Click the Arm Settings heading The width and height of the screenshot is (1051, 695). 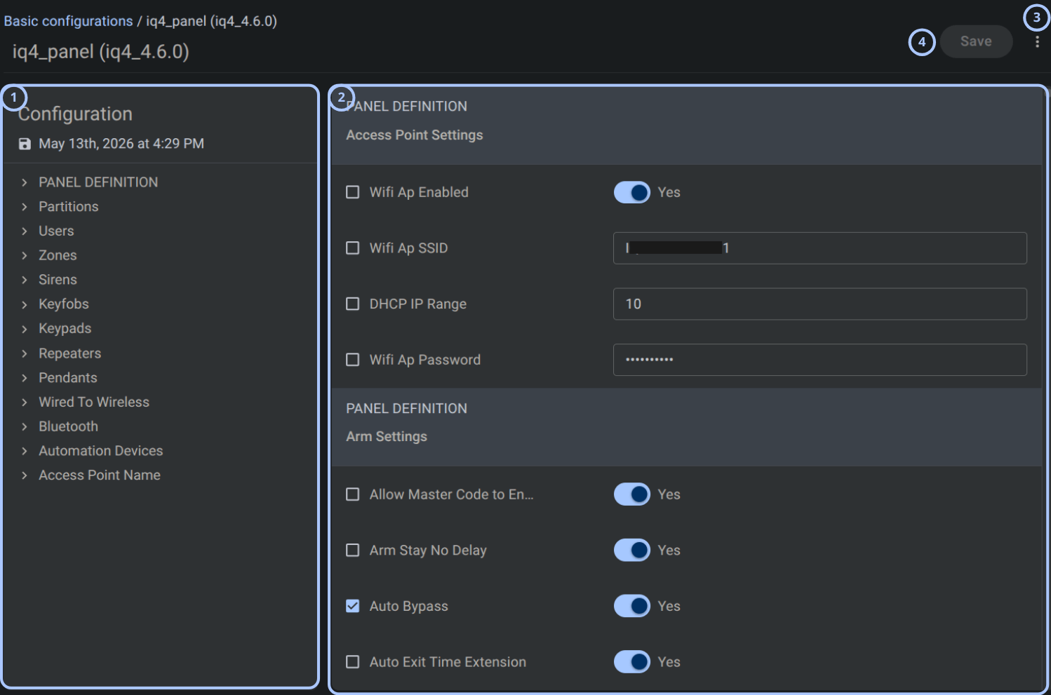pos(387,437)
